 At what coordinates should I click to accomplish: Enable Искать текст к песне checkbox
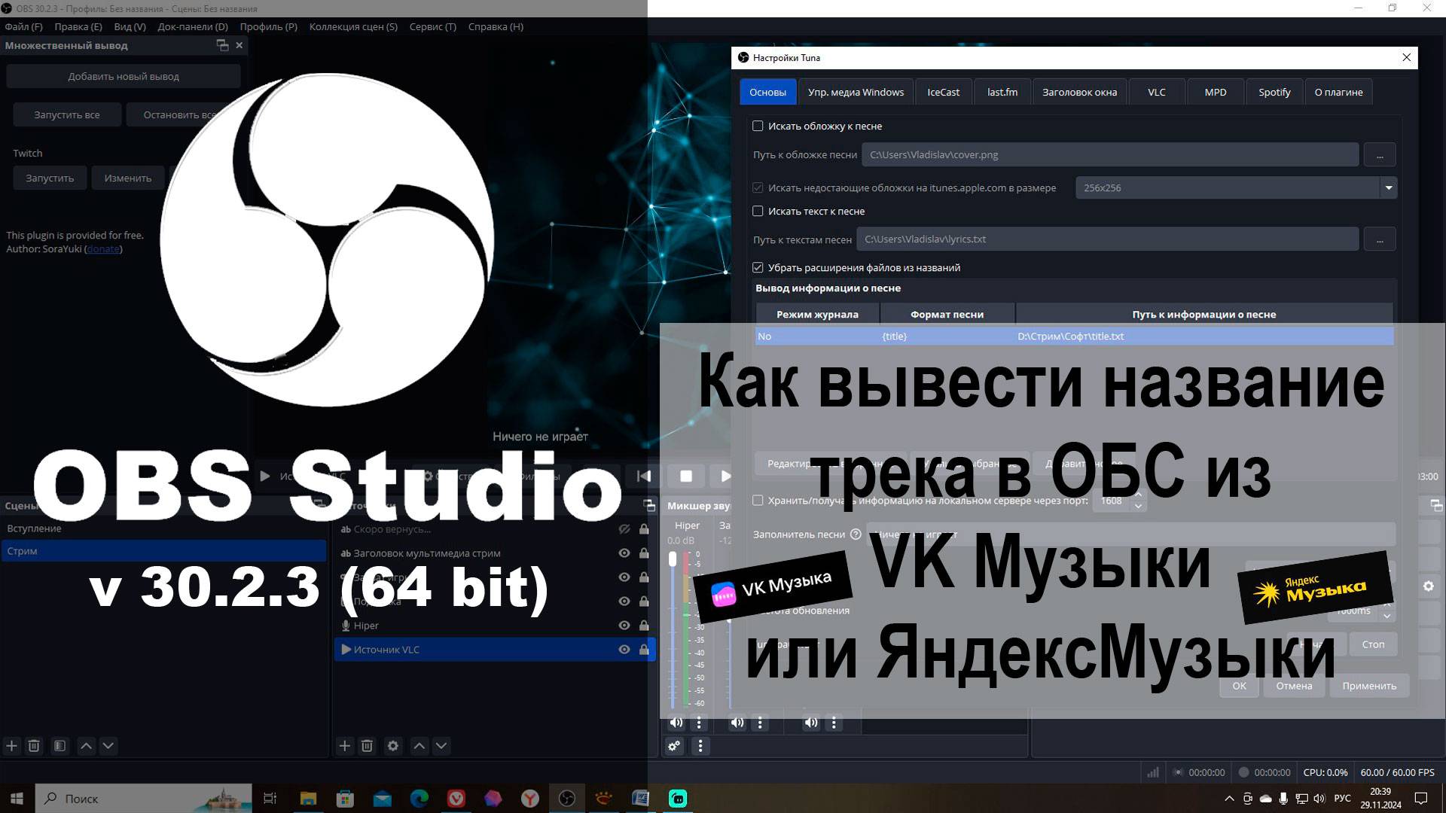pos(758,211)
